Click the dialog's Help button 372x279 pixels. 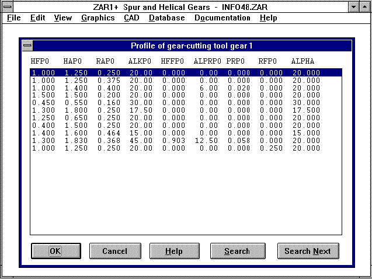point(173,251)
